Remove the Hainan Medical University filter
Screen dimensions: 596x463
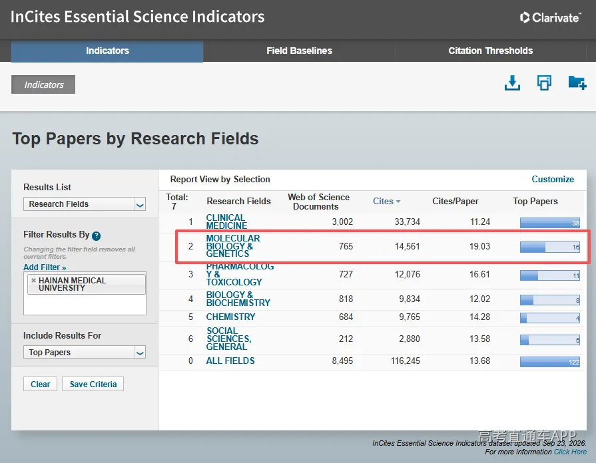point(33,280)
